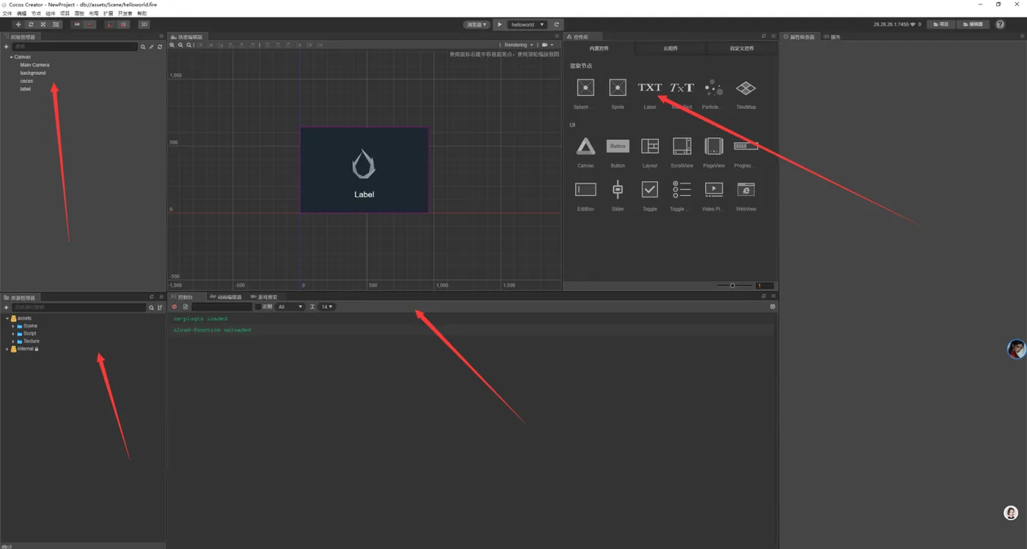Viewport: 1027px width, 549px height.
Task: Expand the internal assets folder
Action: (7, 349)
